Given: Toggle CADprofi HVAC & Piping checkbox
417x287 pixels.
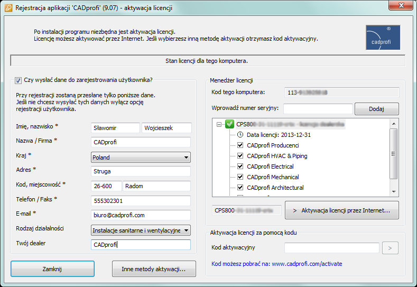Looking at the screenshot, I should (x=240, y=155).
